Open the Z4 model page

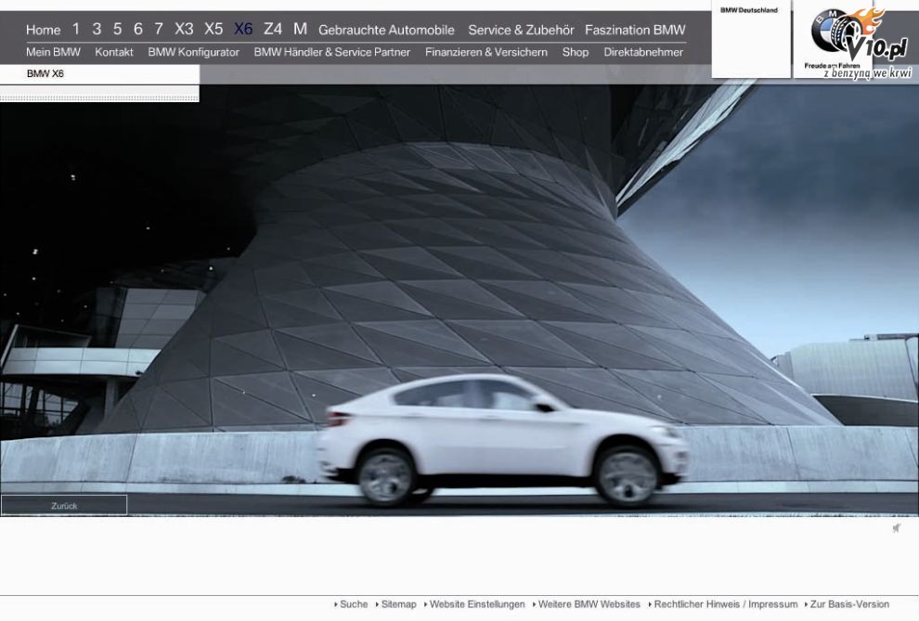click(273, 29)
